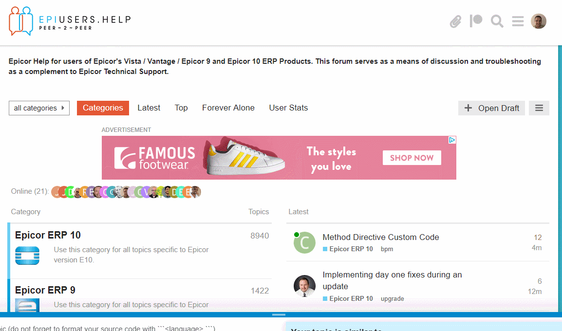Viewport: 562px width, 331px height.
Task: Click the Patreon icon in header
Action: pos(476,21)
